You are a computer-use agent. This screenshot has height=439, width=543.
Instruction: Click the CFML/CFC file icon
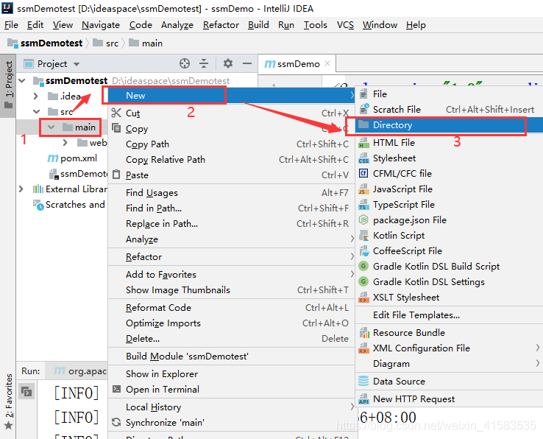click(363, 173)
